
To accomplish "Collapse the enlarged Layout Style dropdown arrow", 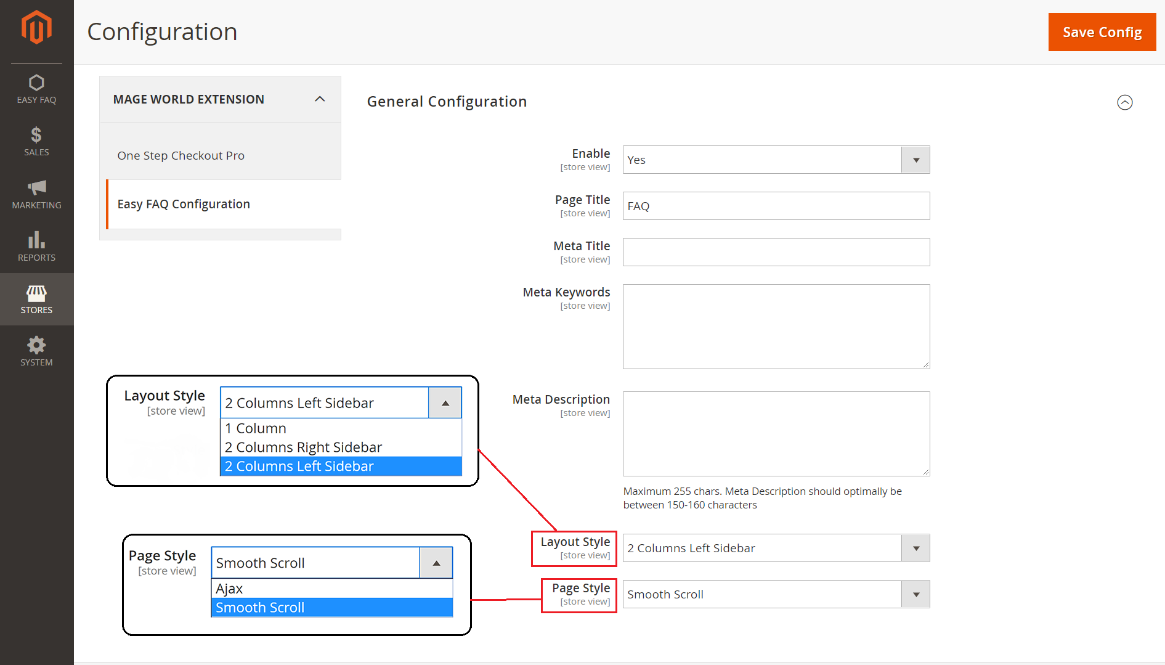I will (x=445, y=403).
